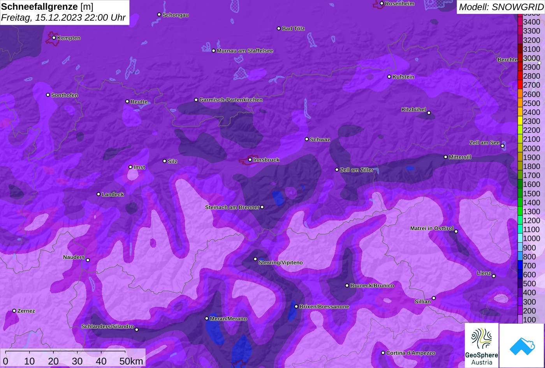
Task: Click the Silz marker dot
Action: (165, 161)
